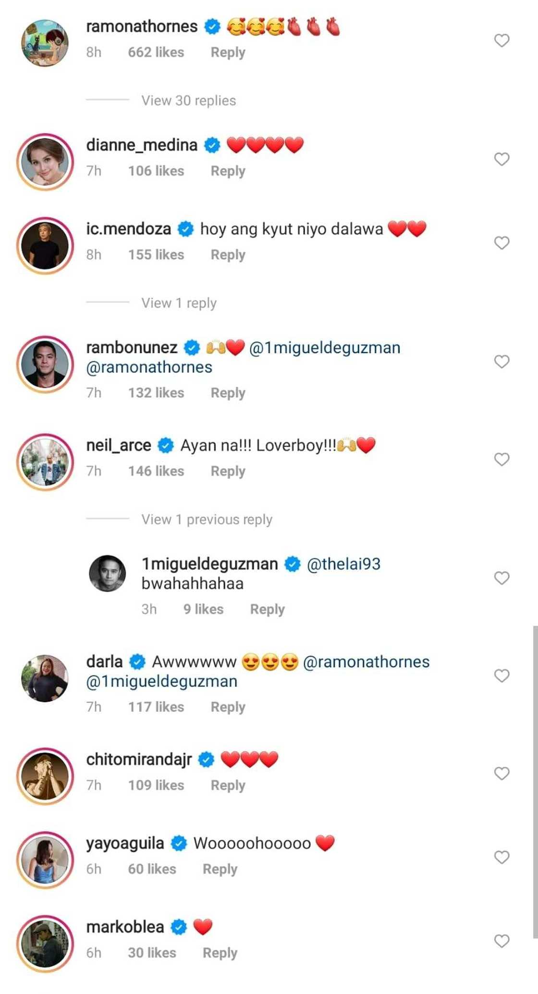
Task: Like rambonunez's comment
Action: click(x=501, y=361)
